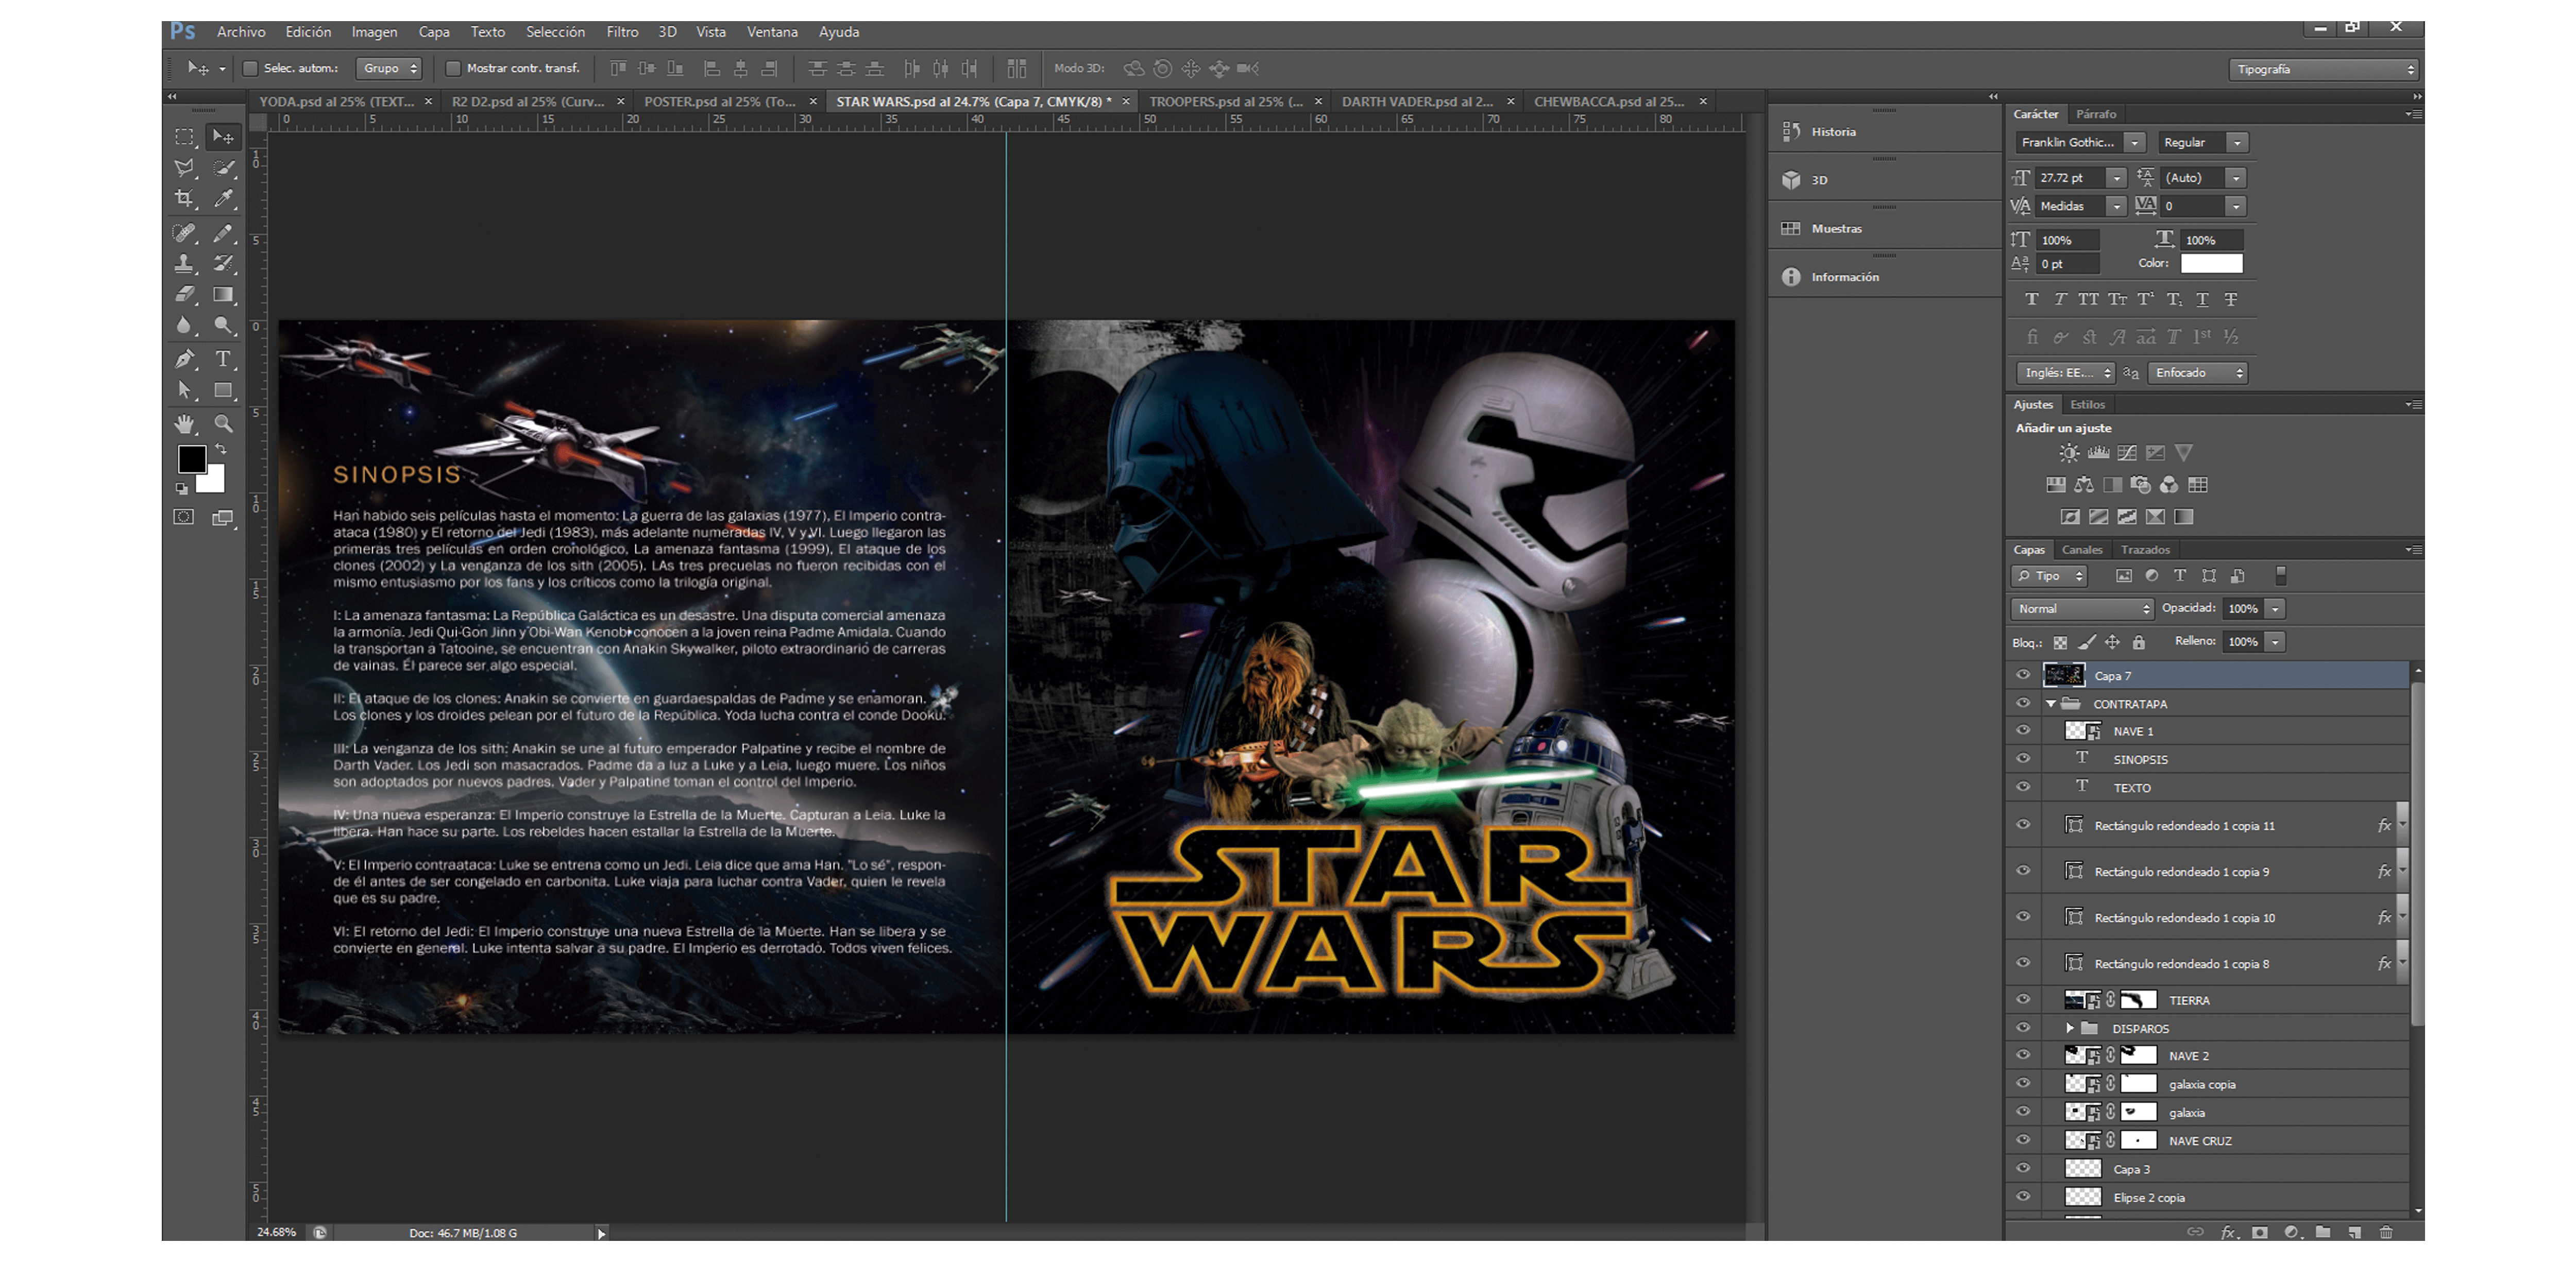Switch to the Párrafo tab
Screen dimensions: 2576x1261
click(x=2096, y=114)
